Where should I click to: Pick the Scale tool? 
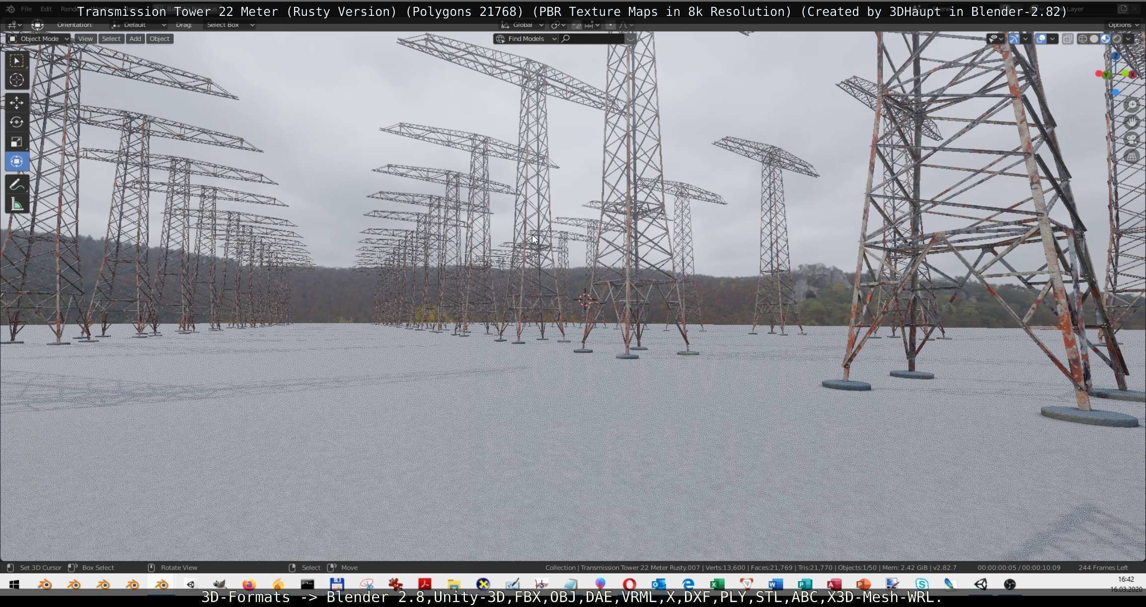16,142
